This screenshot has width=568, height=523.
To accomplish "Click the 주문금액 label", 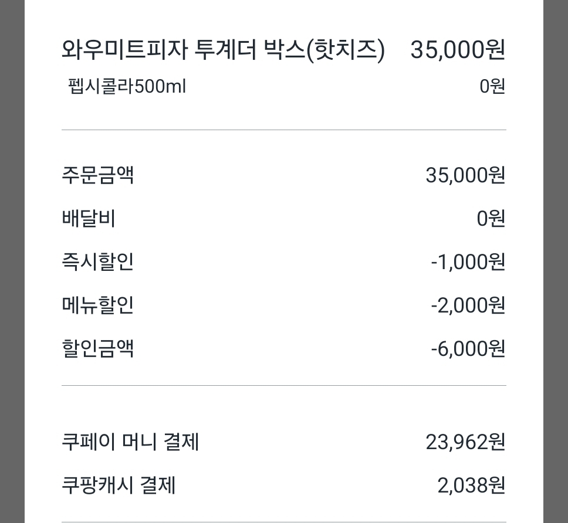I will click(98, 175).
